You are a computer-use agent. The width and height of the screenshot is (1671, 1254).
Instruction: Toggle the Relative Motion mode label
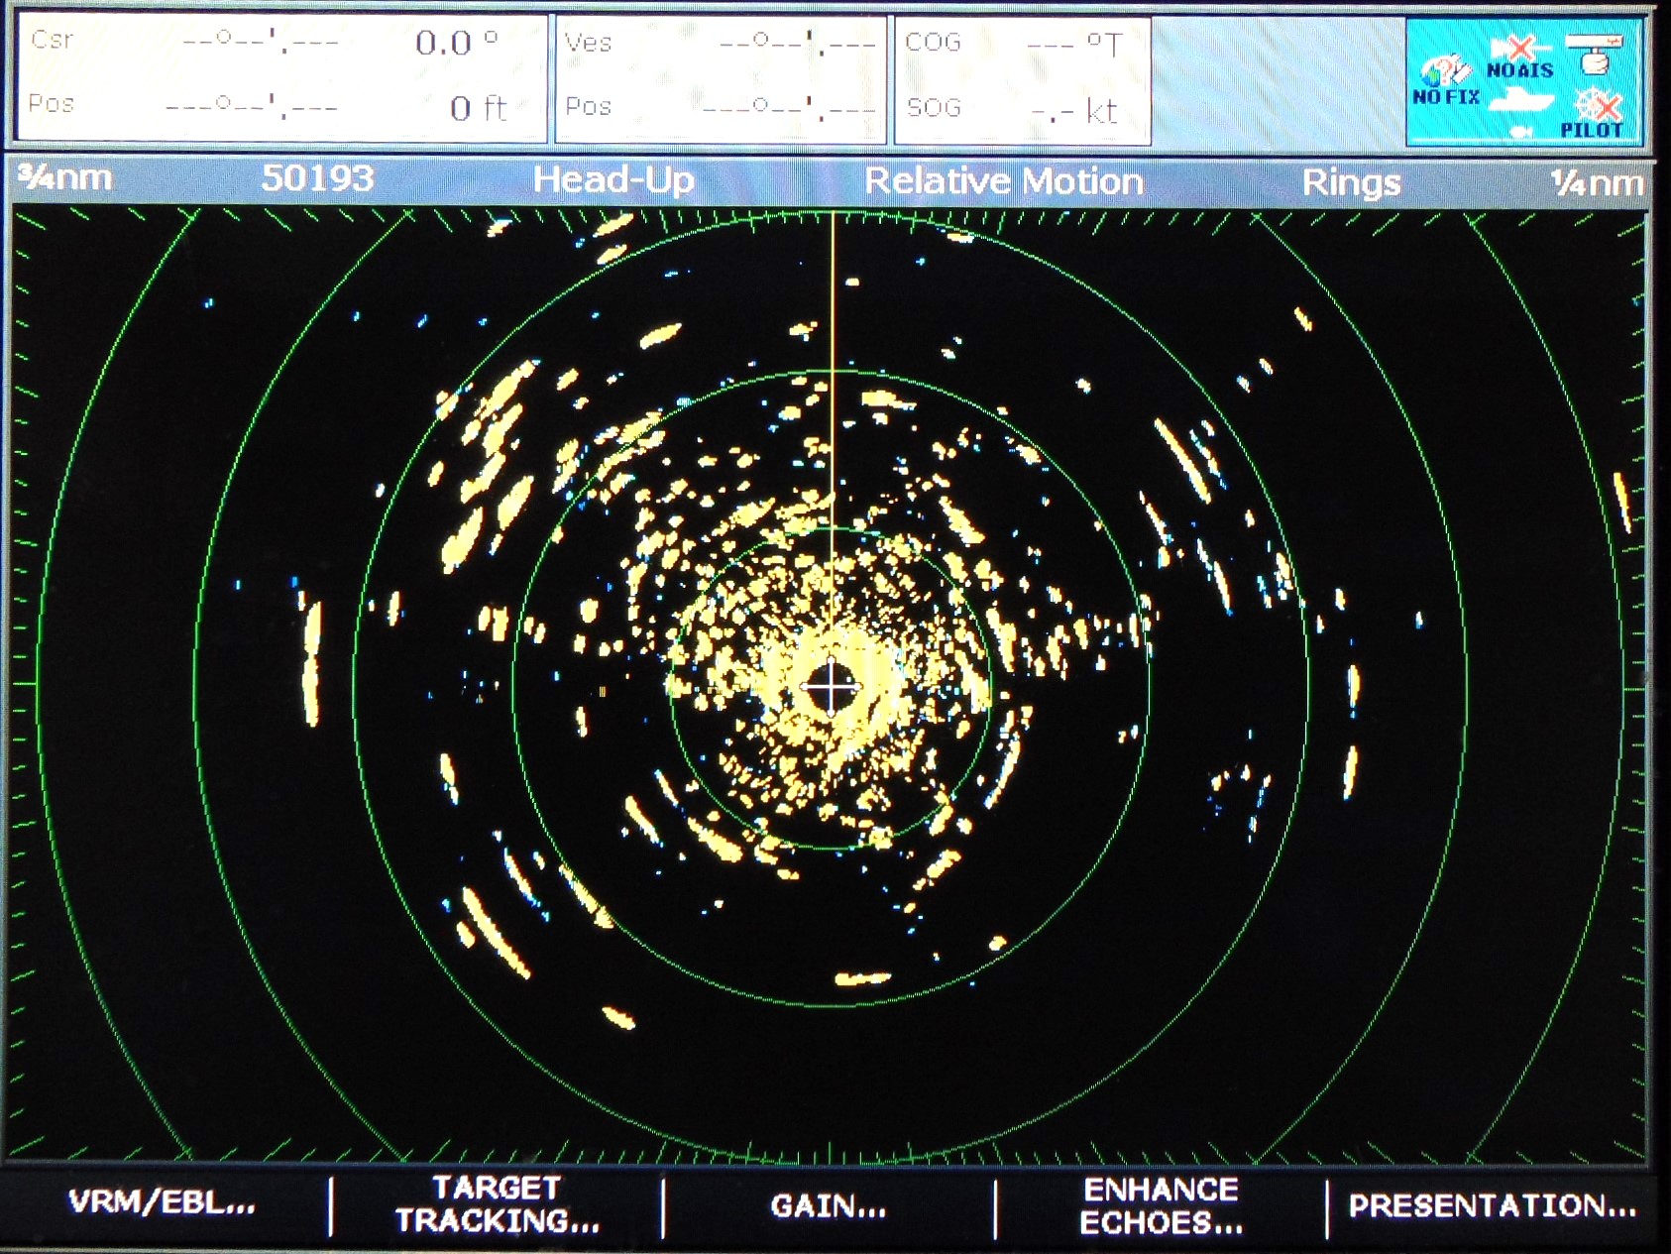point(1003,181)
